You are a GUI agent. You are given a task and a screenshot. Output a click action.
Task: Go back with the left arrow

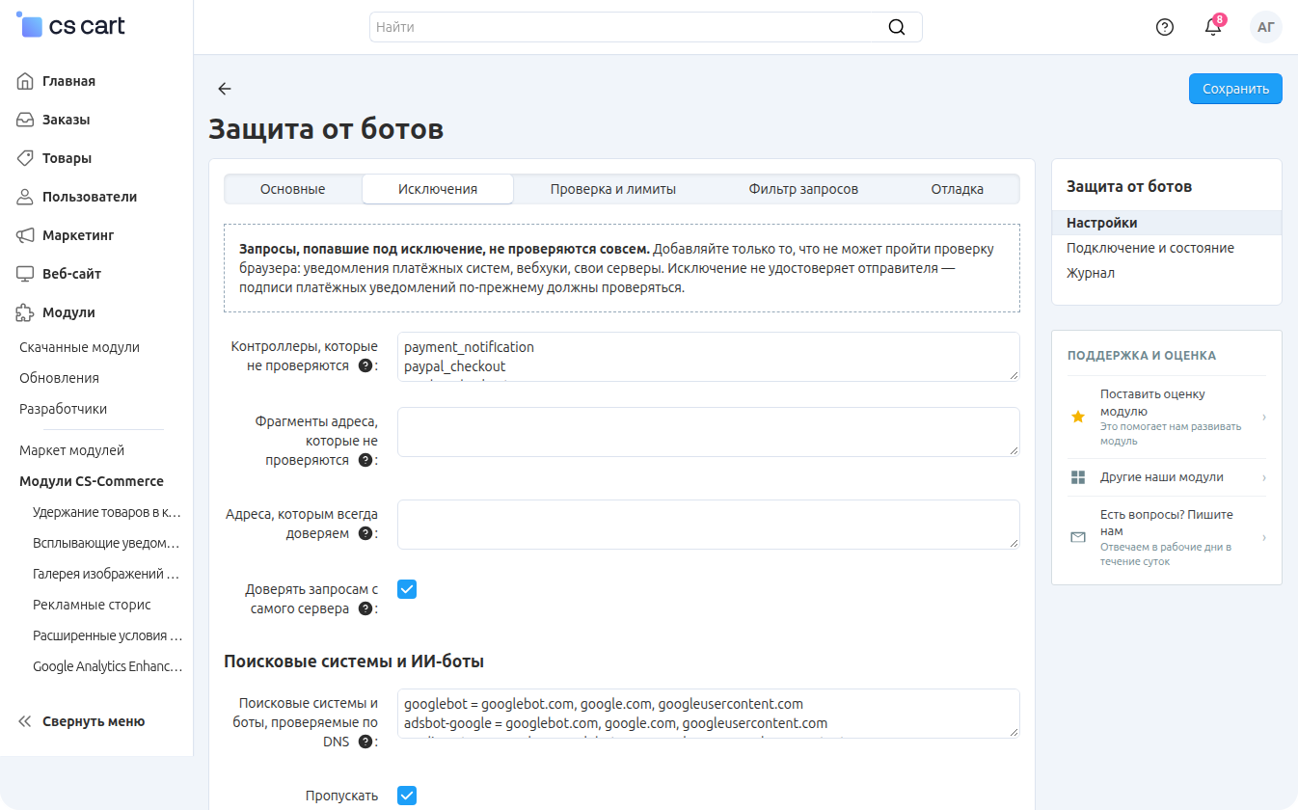point(225,89)
